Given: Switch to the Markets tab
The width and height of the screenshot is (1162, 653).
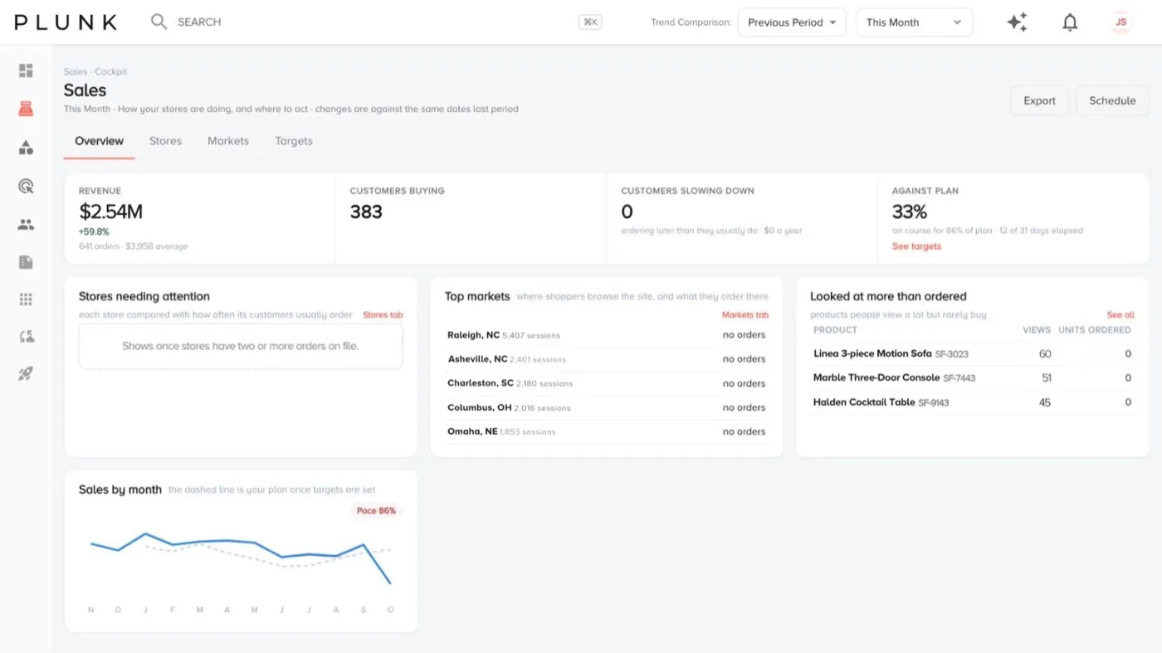Looking at the screenshot, I should tap(228, 141).
